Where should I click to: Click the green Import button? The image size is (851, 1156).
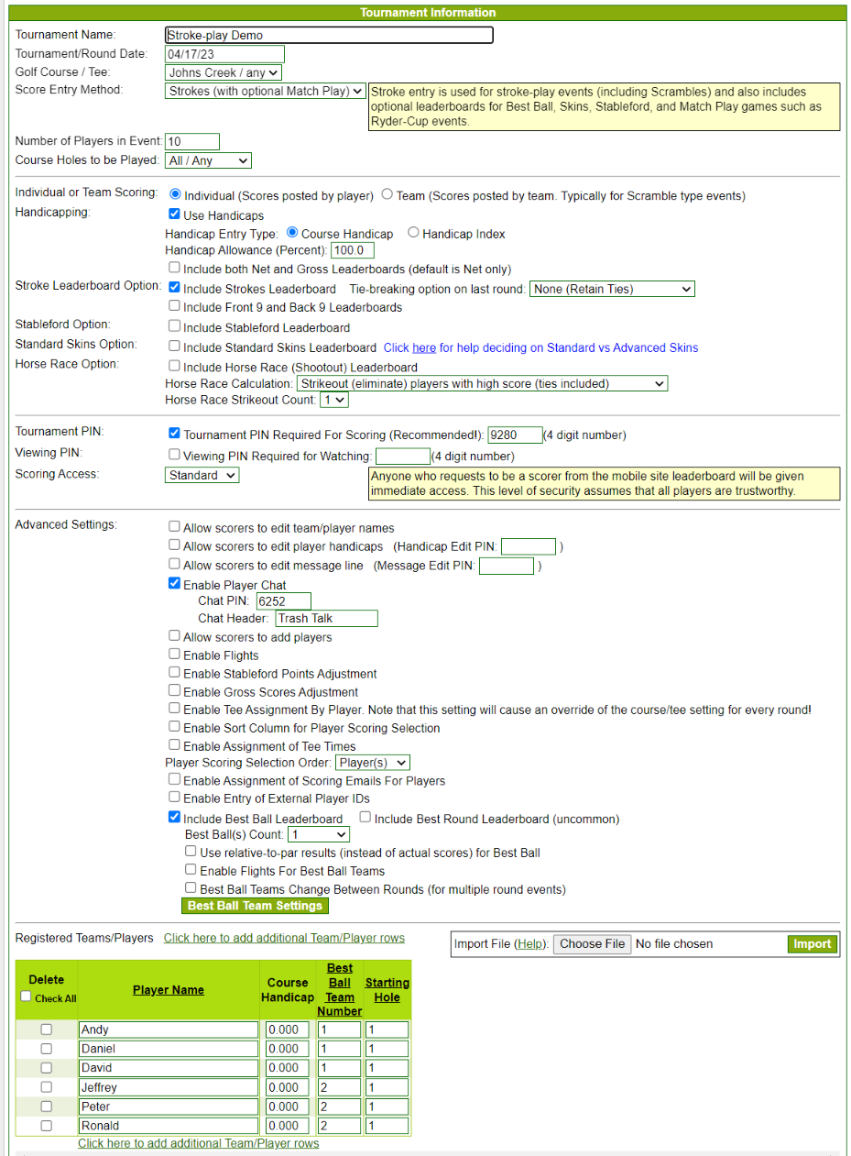coord(813,944)
